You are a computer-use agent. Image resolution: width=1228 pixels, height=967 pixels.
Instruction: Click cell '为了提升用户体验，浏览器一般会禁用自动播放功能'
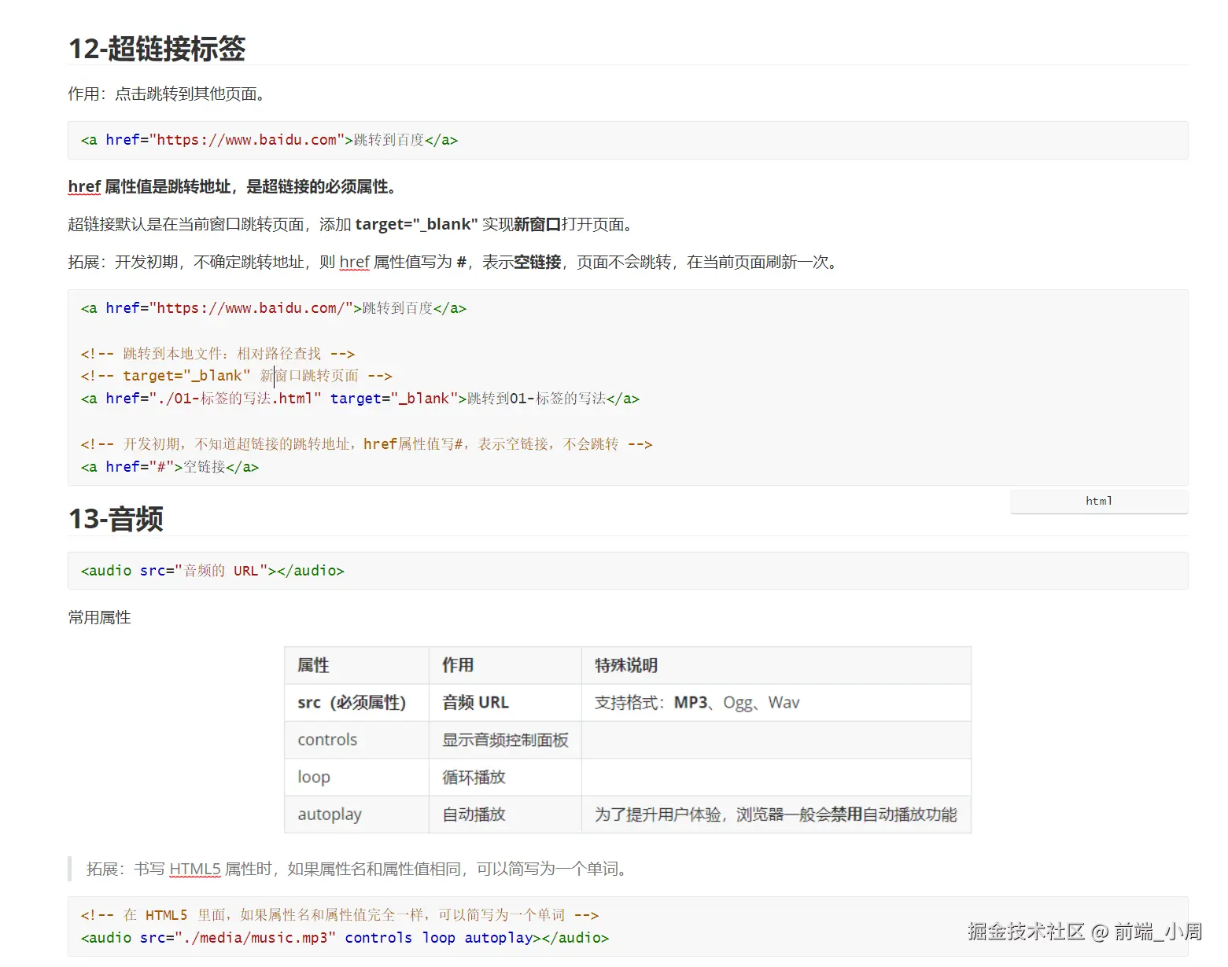point(776,814)
